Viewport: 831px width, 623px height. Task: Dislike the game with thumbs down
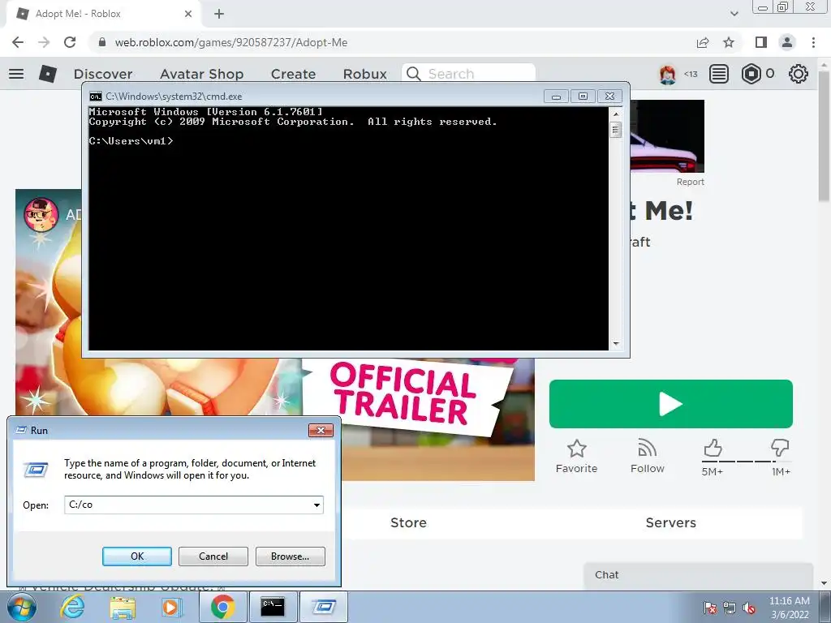[x=780, y=448]
